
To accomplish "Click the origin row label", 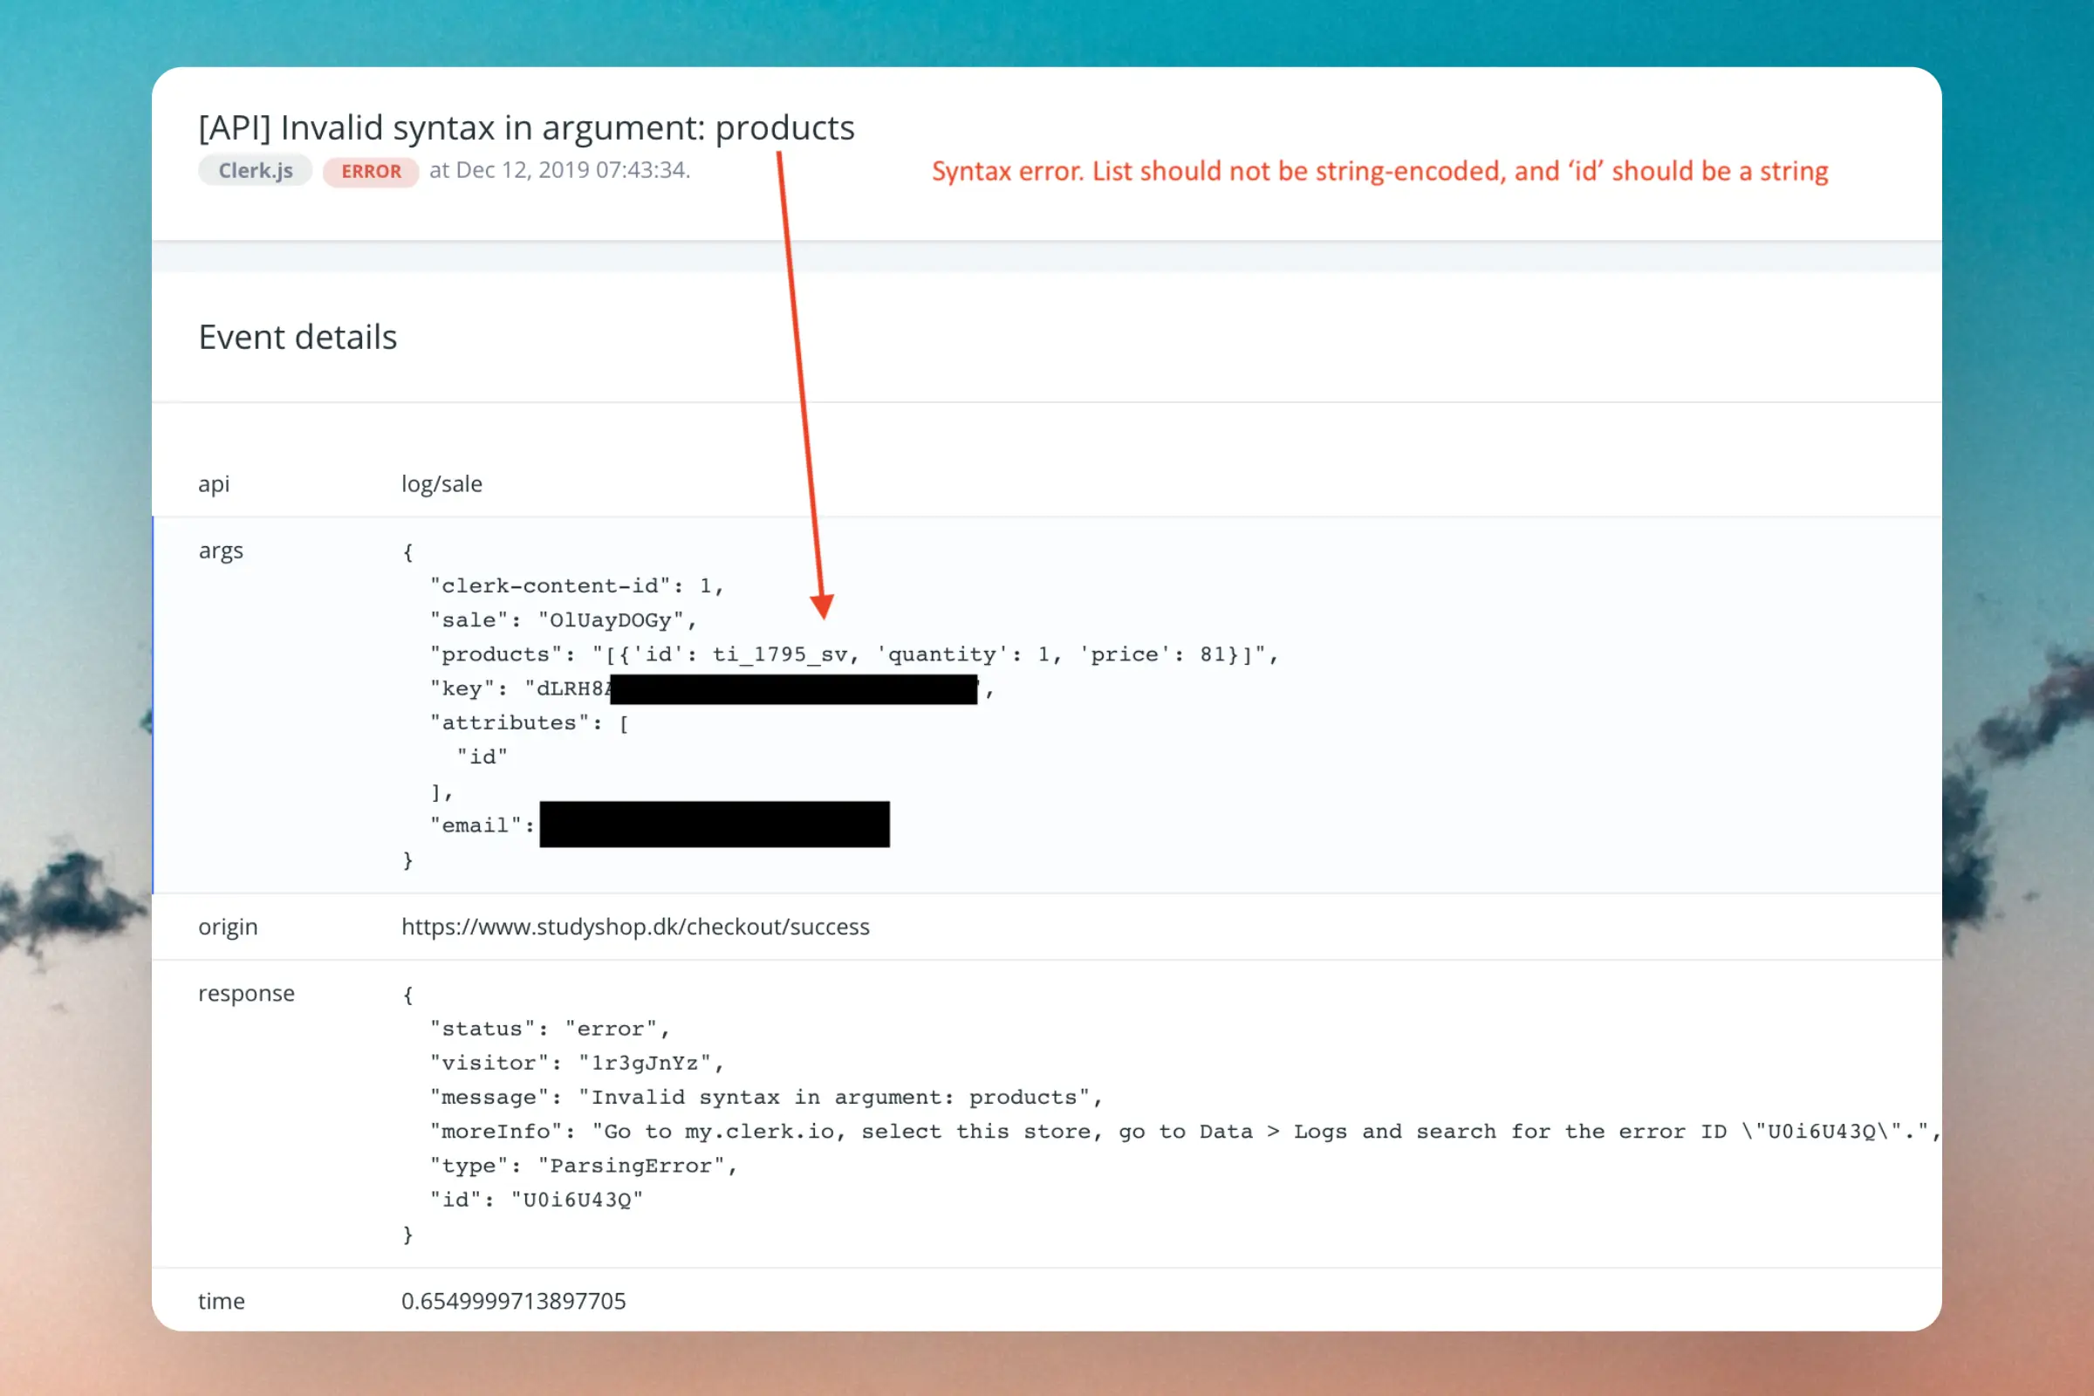I will pyautogui.click(x=228, y=927).
